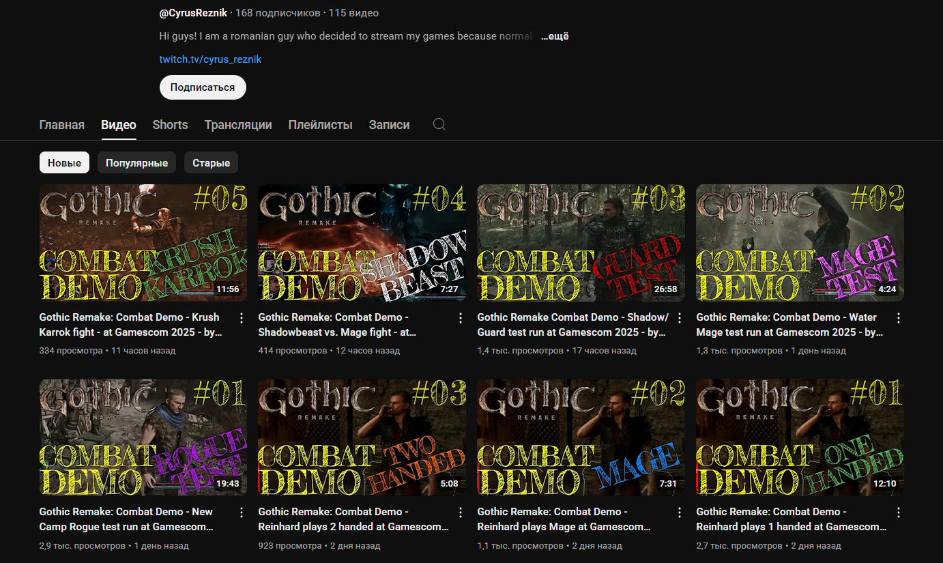This screenshot has width=943, height=563.
Task: Click the "115 видео" count text
Action: tap(353, 13)
